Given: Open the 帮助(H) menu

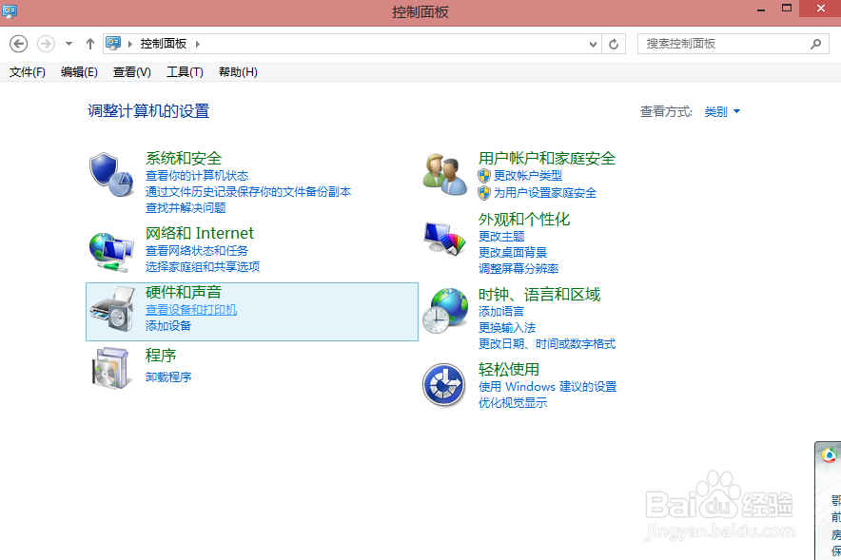Looking at the screenshot, I should (238, 72).
